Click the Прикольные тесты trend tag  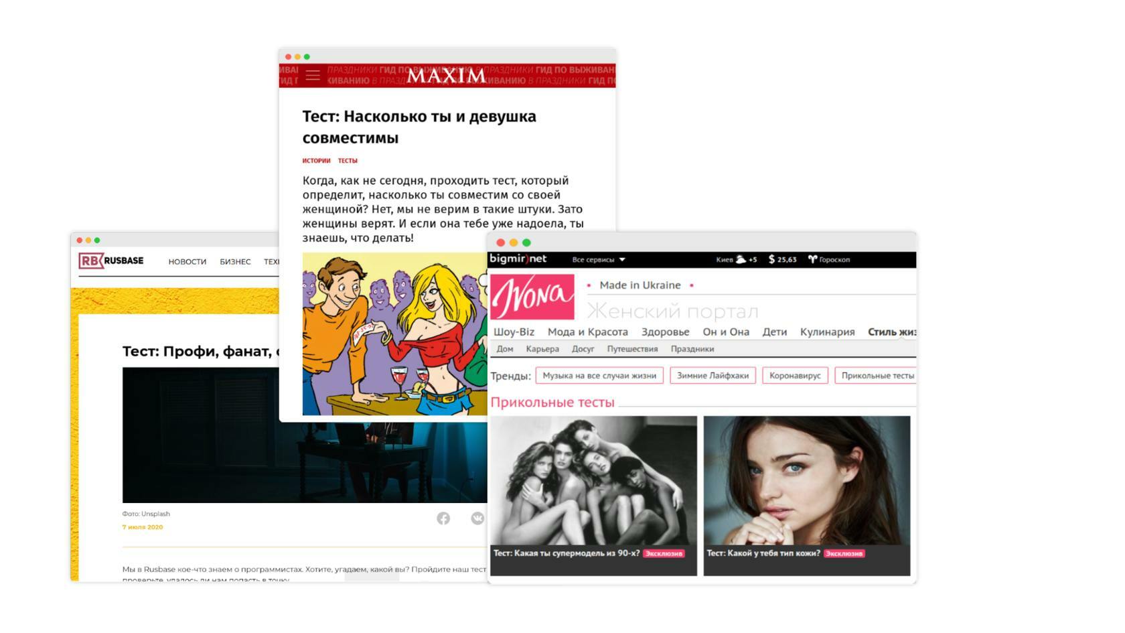point(876,376)
